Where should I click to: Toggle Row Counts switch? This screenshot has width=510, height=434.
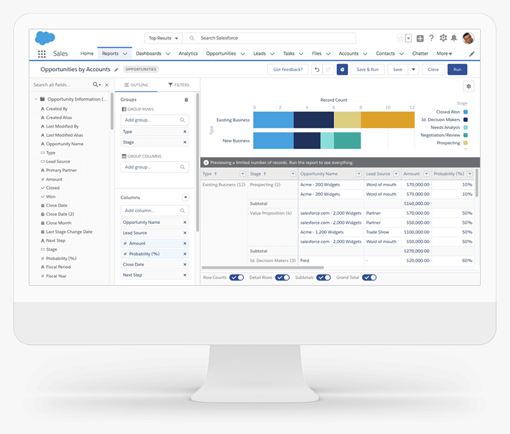coord(237,278)
